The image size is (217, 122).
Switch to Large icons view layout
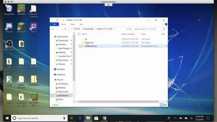(165, 105)
